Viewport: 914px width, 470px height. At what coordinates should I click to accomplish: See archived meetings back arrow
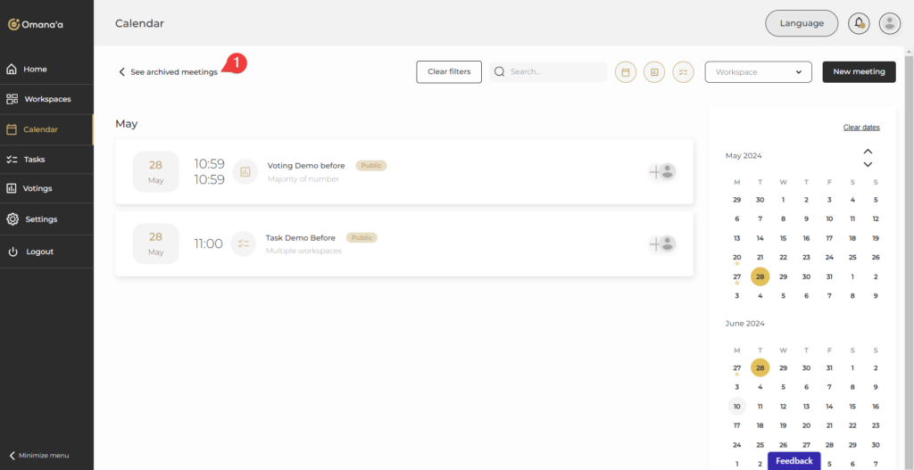pos(122,72)
